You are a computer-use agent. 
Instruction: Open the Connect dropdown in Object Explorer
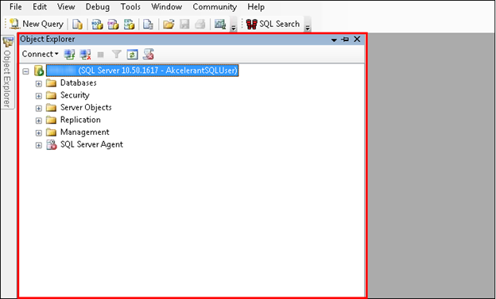pyautogui.click(x=41, y=54)
